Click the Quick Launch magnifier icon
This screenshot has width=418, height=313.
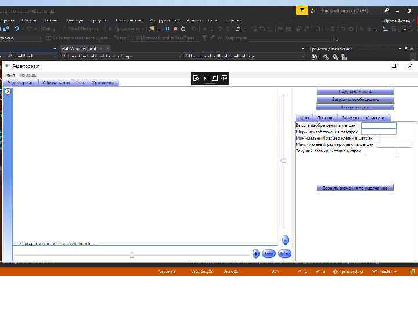pyautogui.click(x=387, y=10)
